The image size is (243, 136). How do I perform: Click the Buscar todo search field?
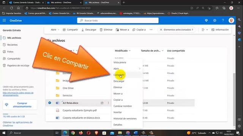pos(118,20)
